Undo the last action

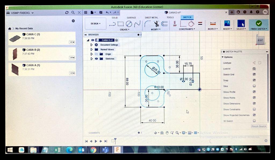(107, 12)
